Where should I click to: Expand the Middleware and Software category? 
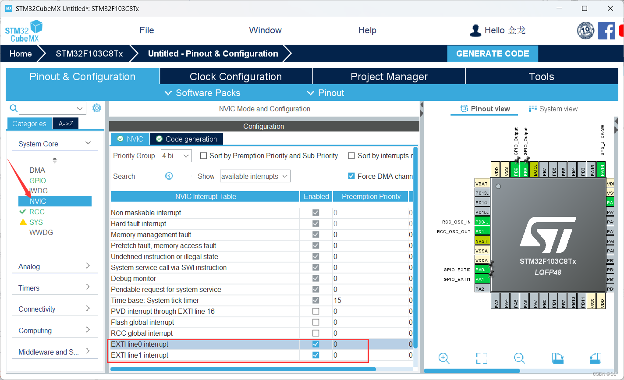pos(88,351)
